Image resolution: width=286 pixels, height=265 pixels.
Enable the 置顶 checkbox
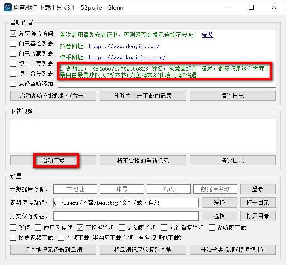13,228
